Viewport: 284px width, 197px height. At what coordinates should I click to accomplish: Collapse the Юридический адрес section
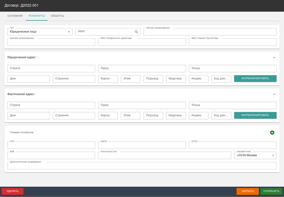pyautogui.click(x=274, y=57)
